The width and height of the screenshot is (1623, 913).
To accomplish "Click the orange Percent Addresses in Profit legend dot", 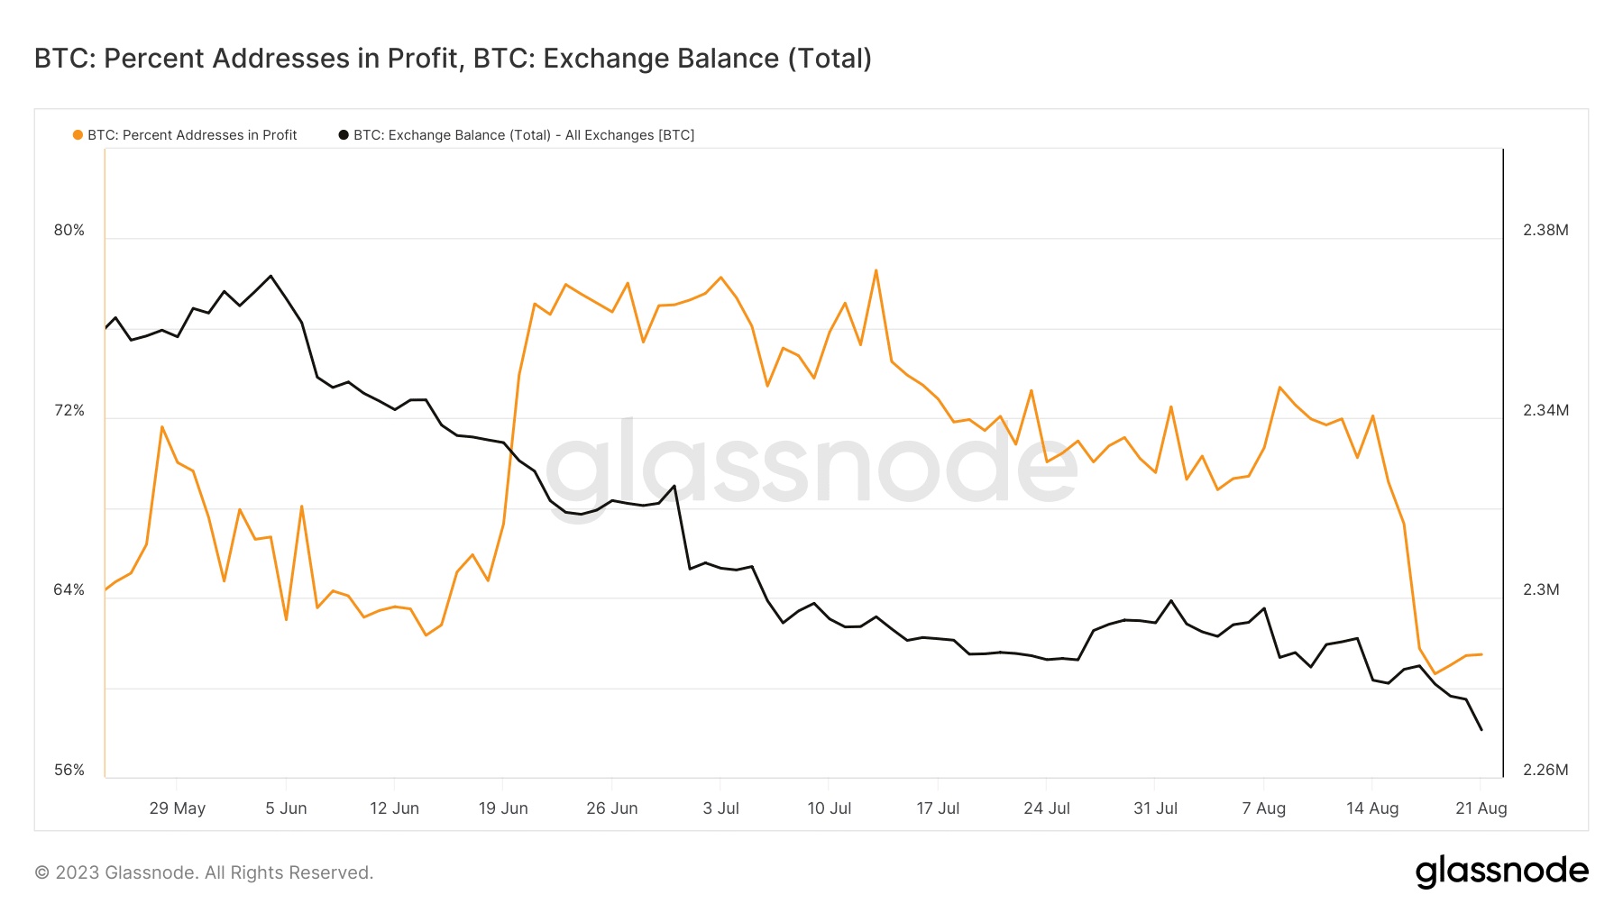I will (78, 135).
